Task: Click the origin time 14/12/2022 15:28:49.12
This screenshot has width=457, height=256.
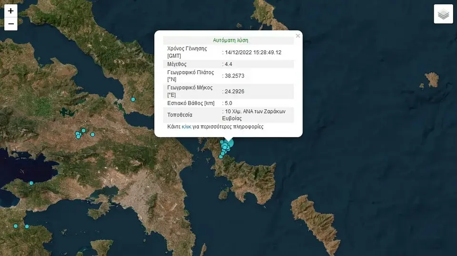Action: [253, 52]
